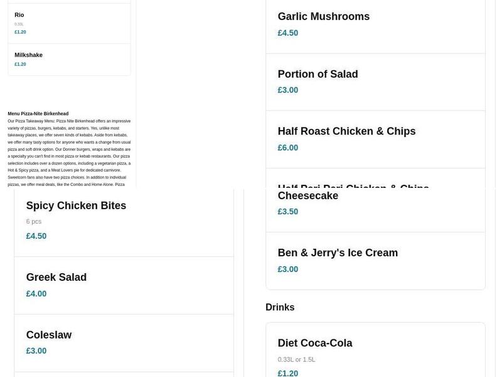This screenshot has height=377, width=502.
Task: Click the £1.20 price of Diet Coca-Cola
Action: 287,373
